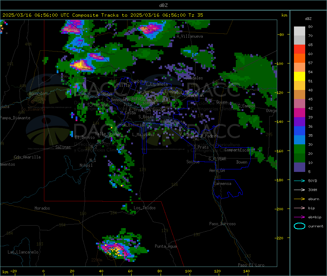Click the S_Pintada map label
This screenshot has width=327, height=276.
pos(97,105)
